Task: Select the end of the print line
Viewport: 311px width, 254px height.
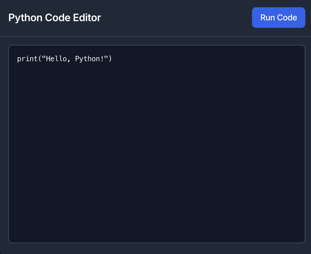Action: point(113,59)
